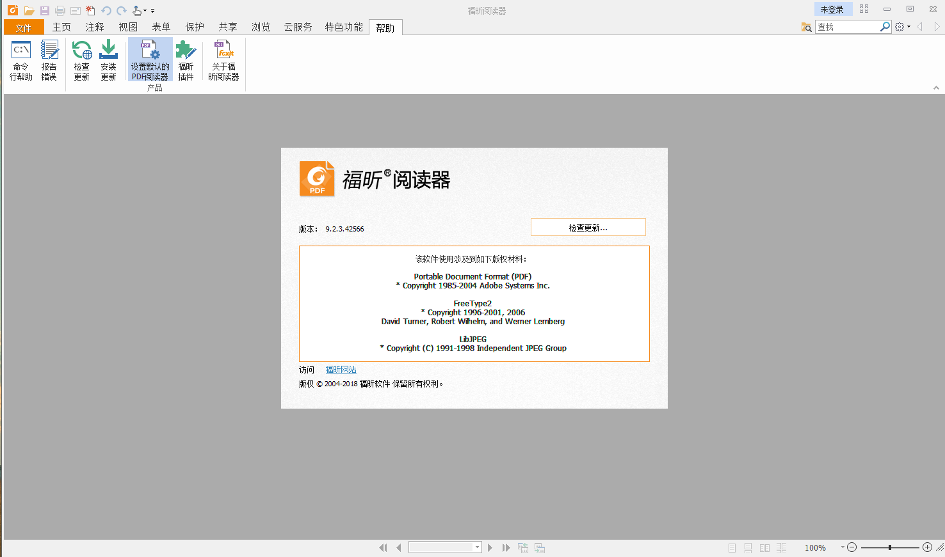Click the folder search icon beside the find box
This screenshot has width=945, height=557.
806,27
